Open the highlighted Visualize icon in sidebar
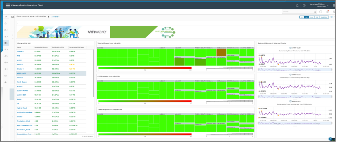This screenshot has height=143, width=337. point(6,43)
